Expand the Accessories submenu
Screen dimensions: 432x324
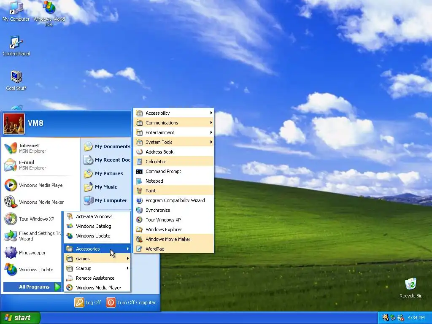point(97,249)
